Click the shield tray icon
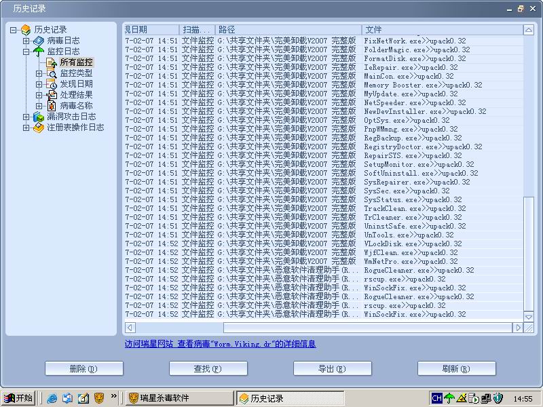 coord(498,398)
